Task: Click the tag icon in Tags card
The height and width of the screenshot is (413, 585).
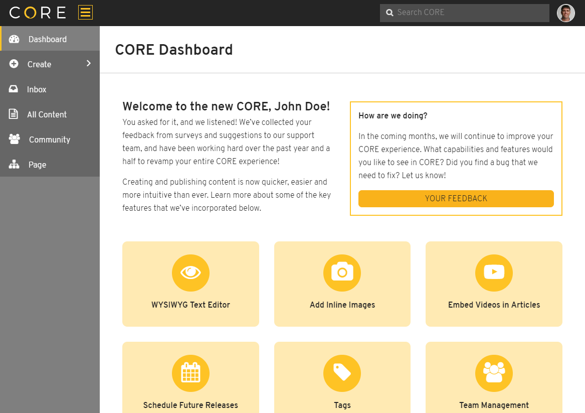Action: (342, 373)
